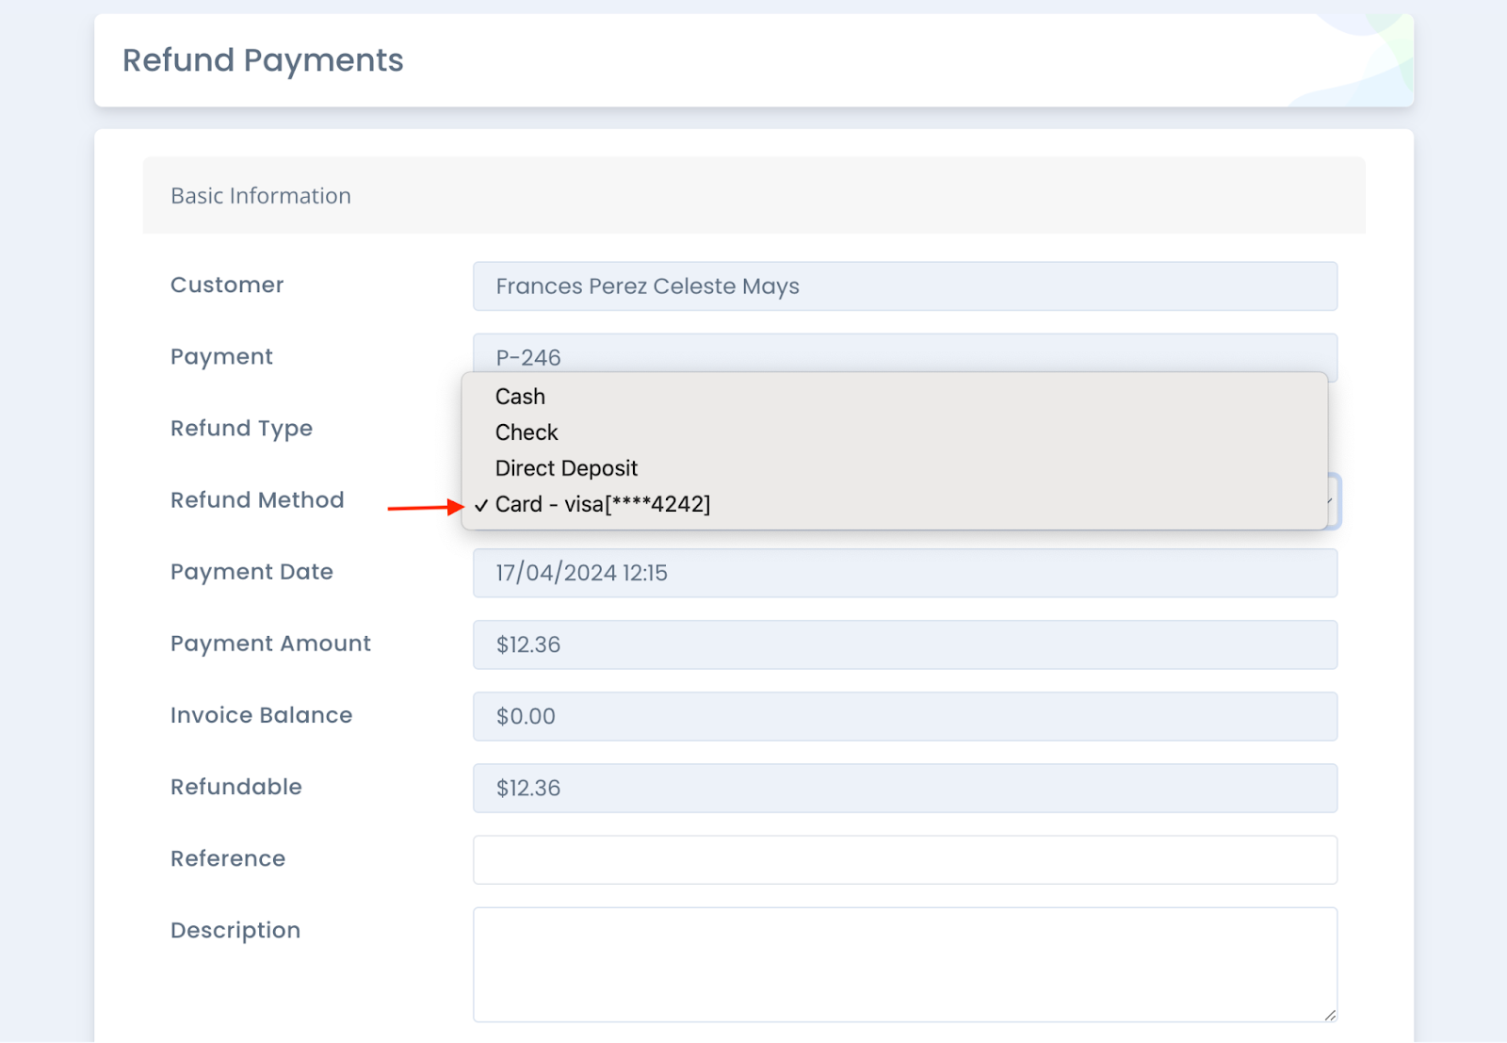Screen dimensions: 1507x1043
Task: Click the Reference input field
Action: click(905, 858)
